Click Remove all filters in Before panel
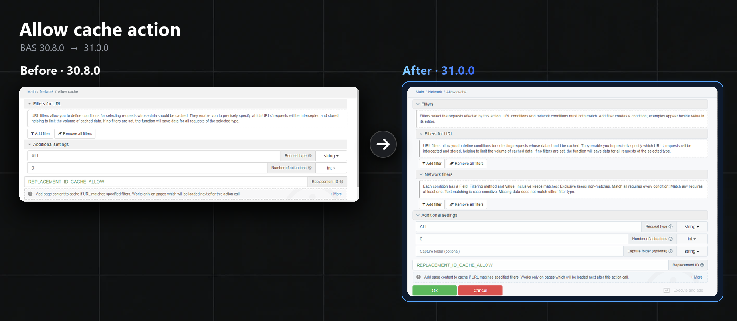The height and width of the screenshot is (321, 737). [75, 134]
